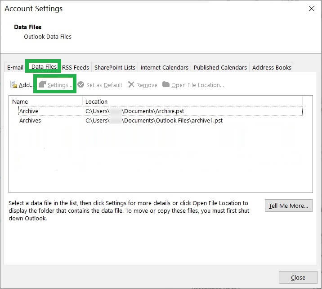Click the Add data file icon
The width and height of the screenshot is (322, 289).
(x=14, y=85)
